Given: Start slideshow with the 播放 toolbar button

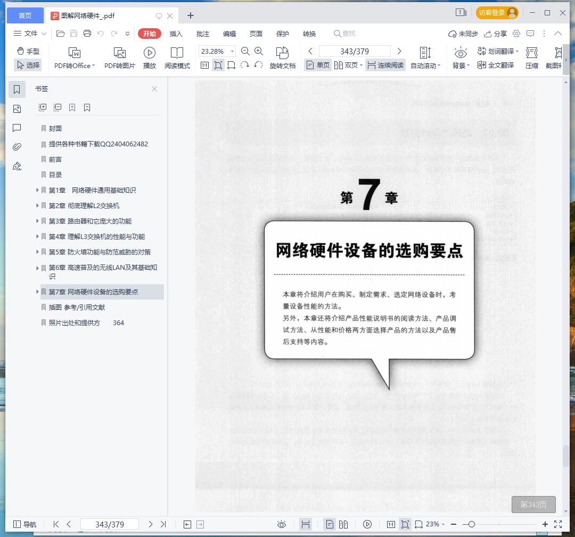Looking at the screenshot, I should pyautogui.click(x=149, y=58).
